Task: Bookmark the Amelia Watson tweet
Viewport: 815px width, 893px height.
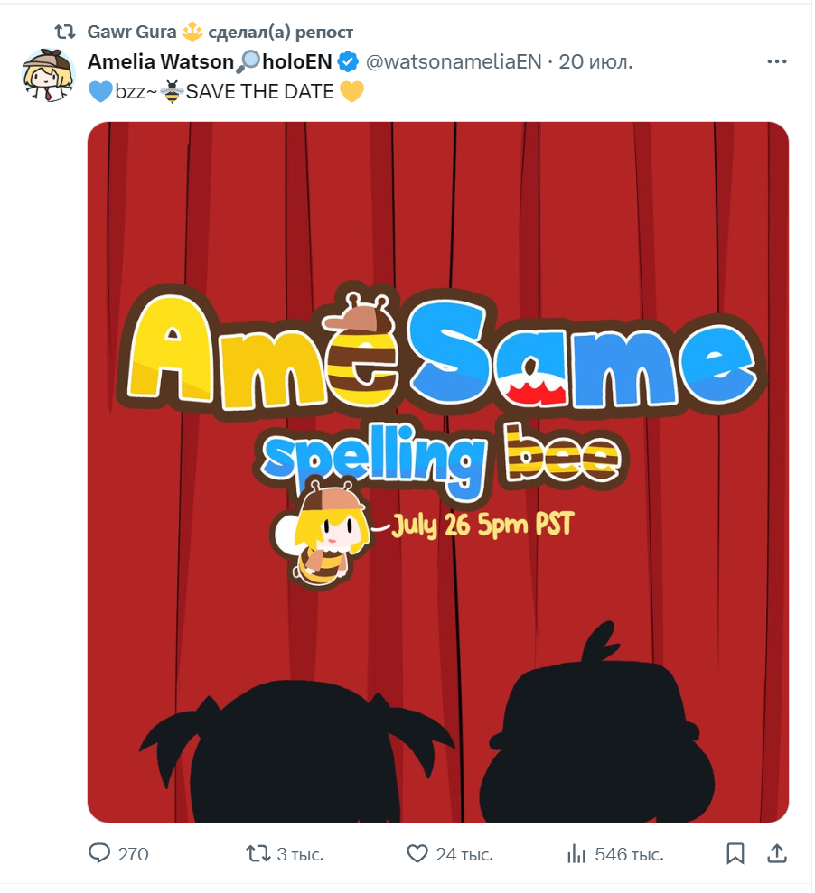Action: (x=735, y=853)
